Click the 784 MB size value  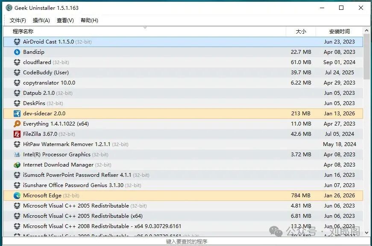pyautogui.click(x=301, y=196)
